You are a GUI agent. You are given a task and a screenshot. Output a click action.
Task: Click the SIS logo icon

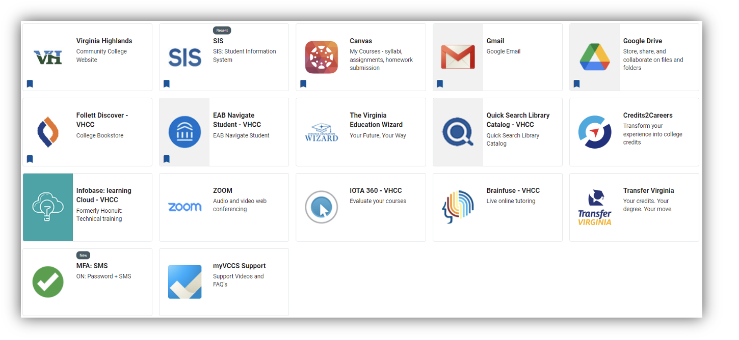coord(184,57)
